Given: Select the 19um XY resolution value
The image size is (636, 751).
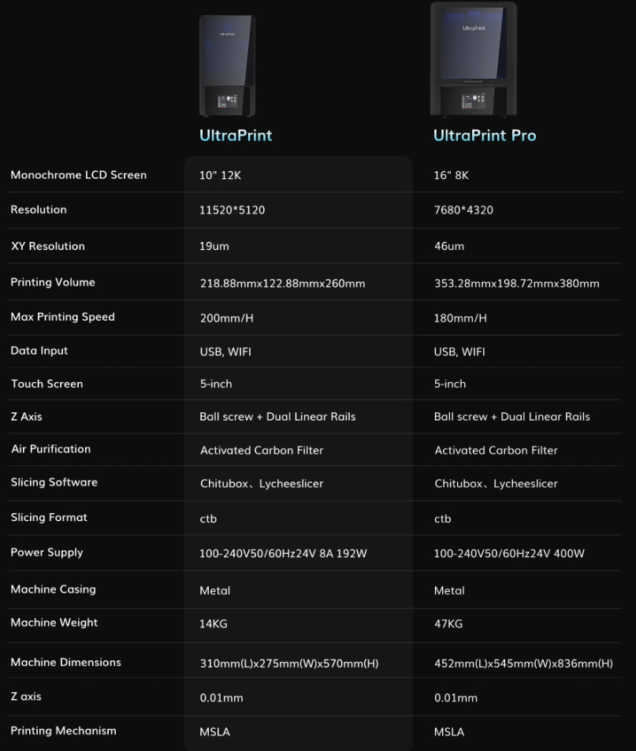Looking at the screenshot, I should (x=214, y=245).
